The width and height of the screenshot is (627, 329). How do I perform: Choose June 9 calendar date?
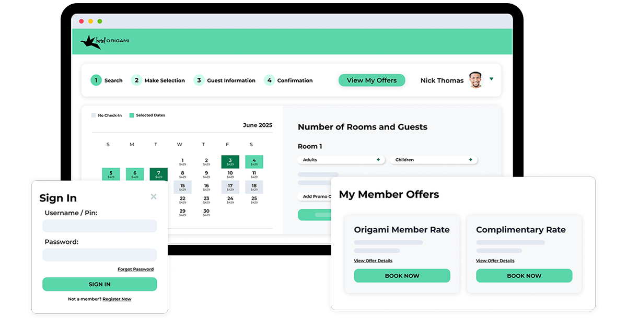206,174
